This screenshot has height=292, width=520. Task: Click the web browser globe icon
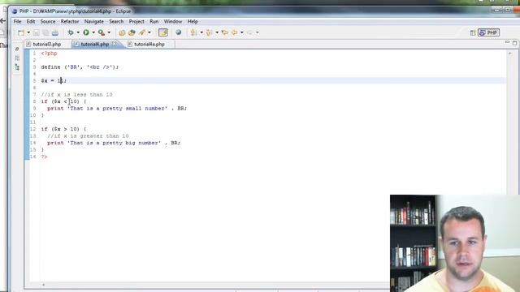(179, 32)
